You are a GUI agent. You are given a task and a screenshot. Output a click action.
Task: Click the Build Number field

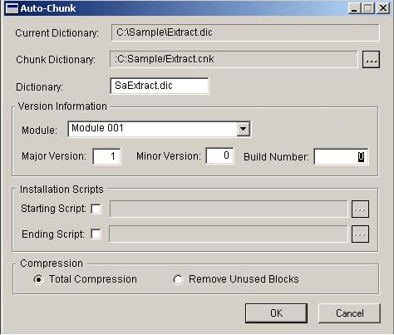click(x=342, y=157)
